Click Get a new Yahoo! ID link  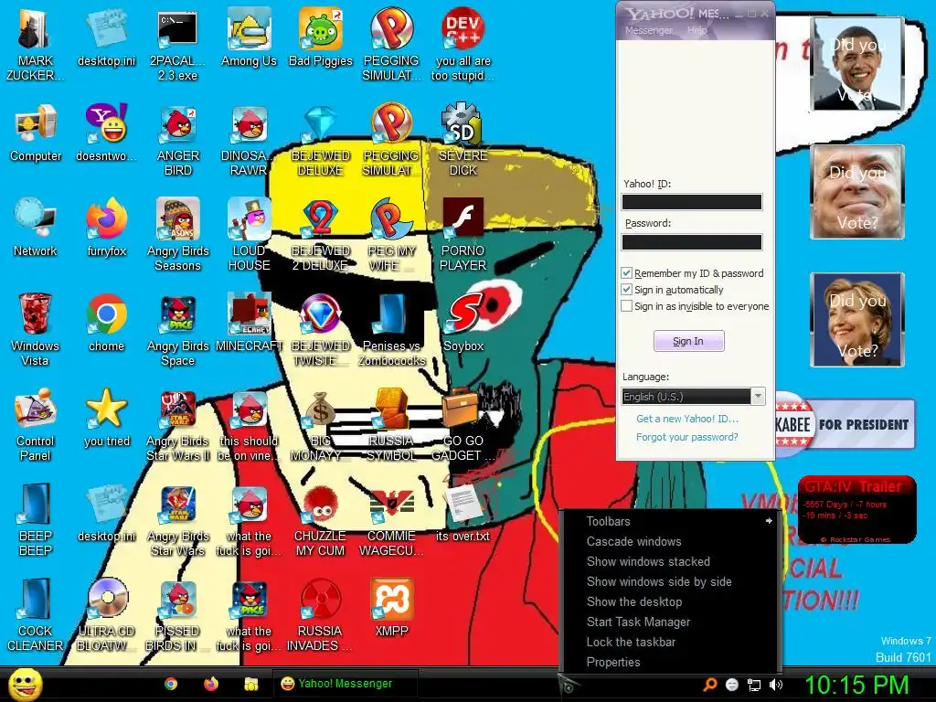click(x=687, y=419)
